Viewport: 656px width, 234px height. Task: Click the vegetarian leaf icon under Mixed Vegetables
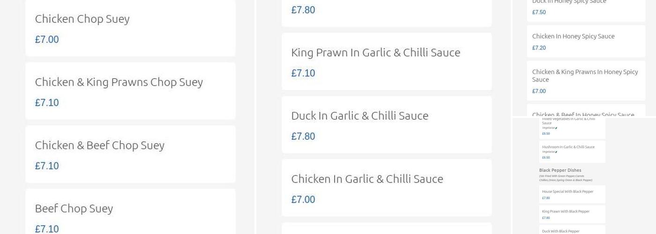tap(556, 128)
